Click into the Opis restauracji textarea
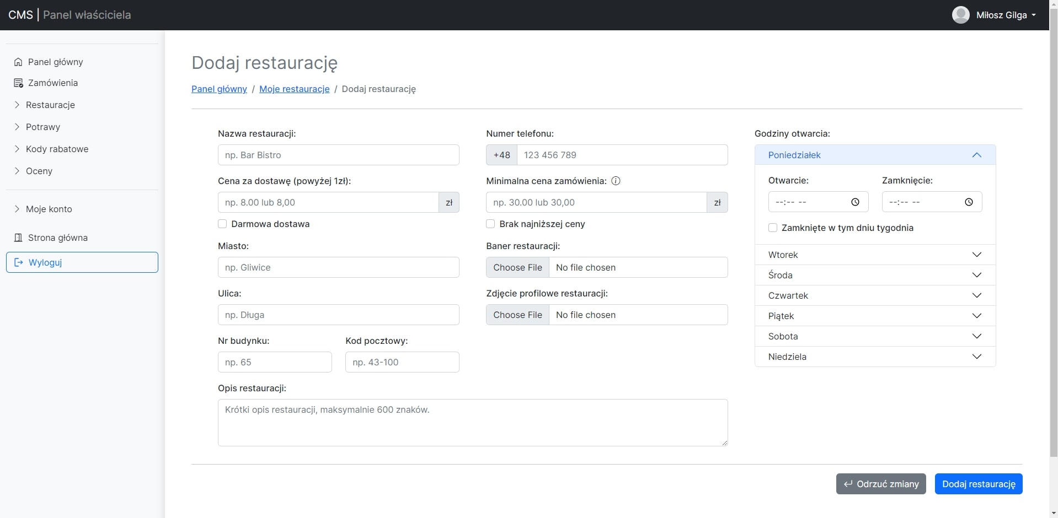 coord(473,423)
